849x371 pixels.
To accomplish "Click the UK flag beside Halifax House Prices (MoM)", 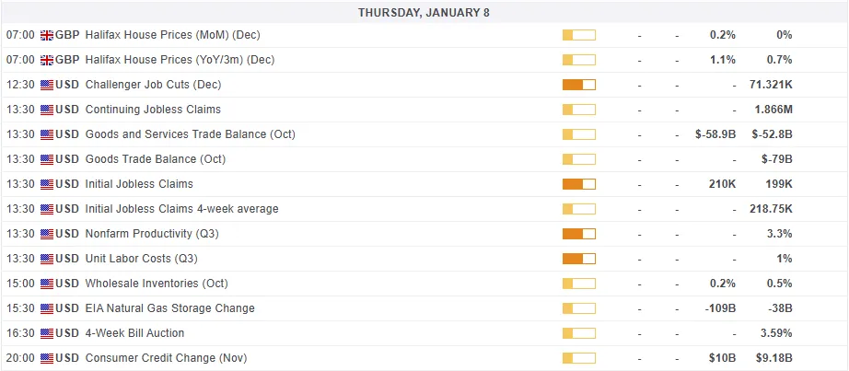I will click(47, 35).
